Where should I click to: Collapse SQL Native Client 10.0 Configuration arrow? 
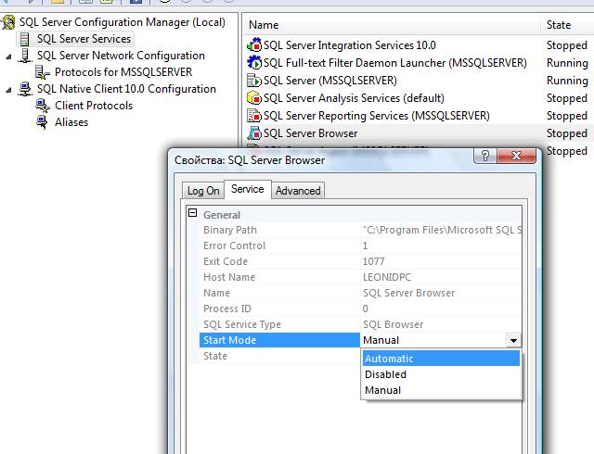tap(8, 90)
